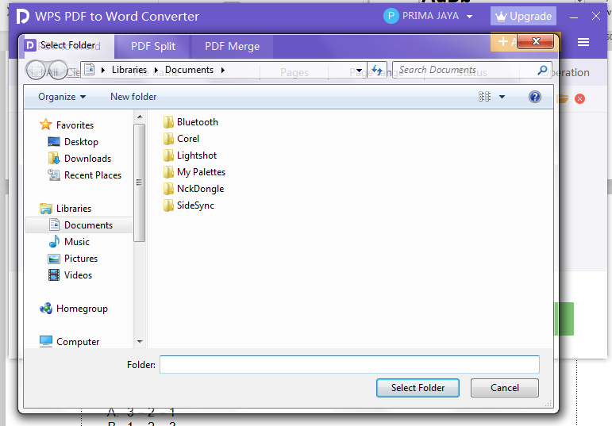Click the Cancel button
This screenshot has height=426, width=612.
pyautogui.click(x=505, y=388)
